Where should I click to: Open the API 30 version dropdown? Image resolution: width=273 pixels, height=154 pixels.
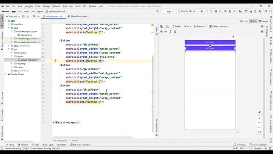tap(188, 27)
